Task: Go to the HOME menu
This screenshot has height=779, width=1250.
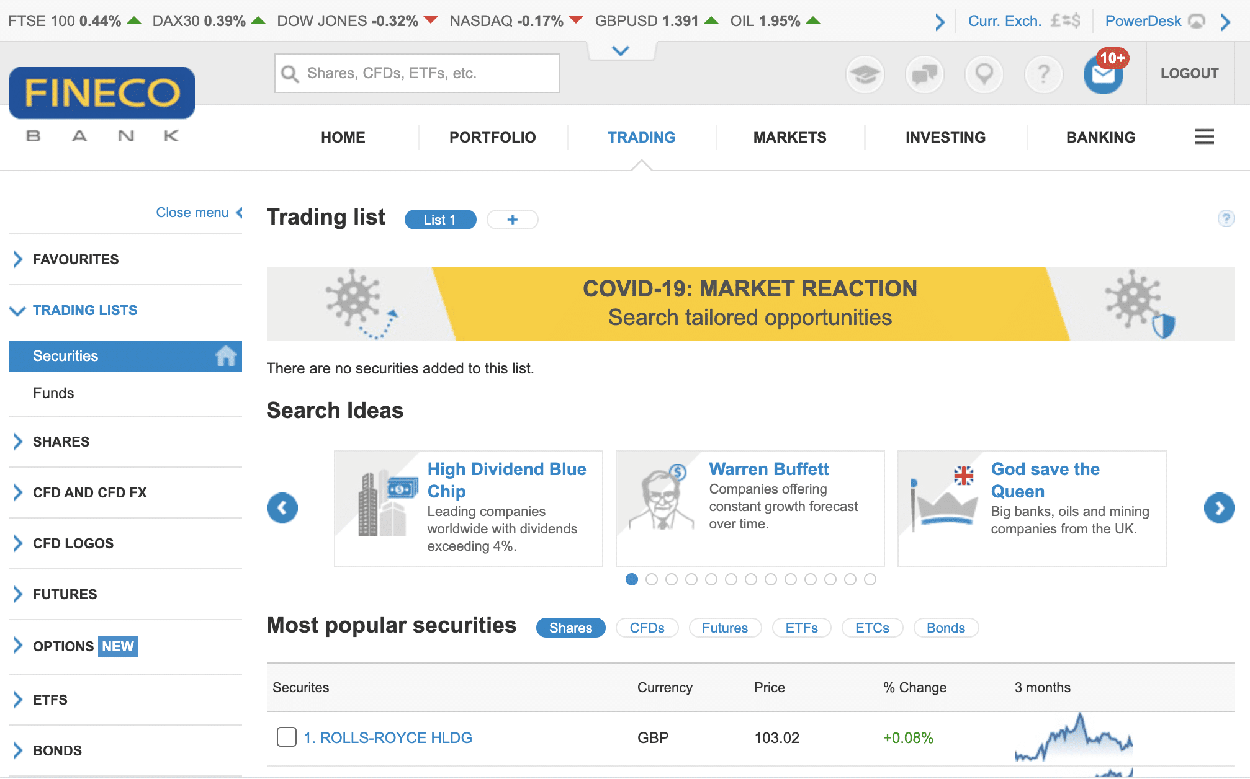Action: click(343, 137)
